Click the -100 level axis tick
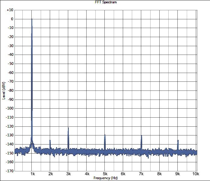210x181 pixels. coord(10,108)
